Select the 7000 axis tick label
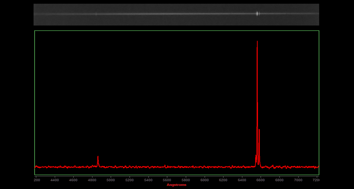354x189 pixels. pos(298,180)
